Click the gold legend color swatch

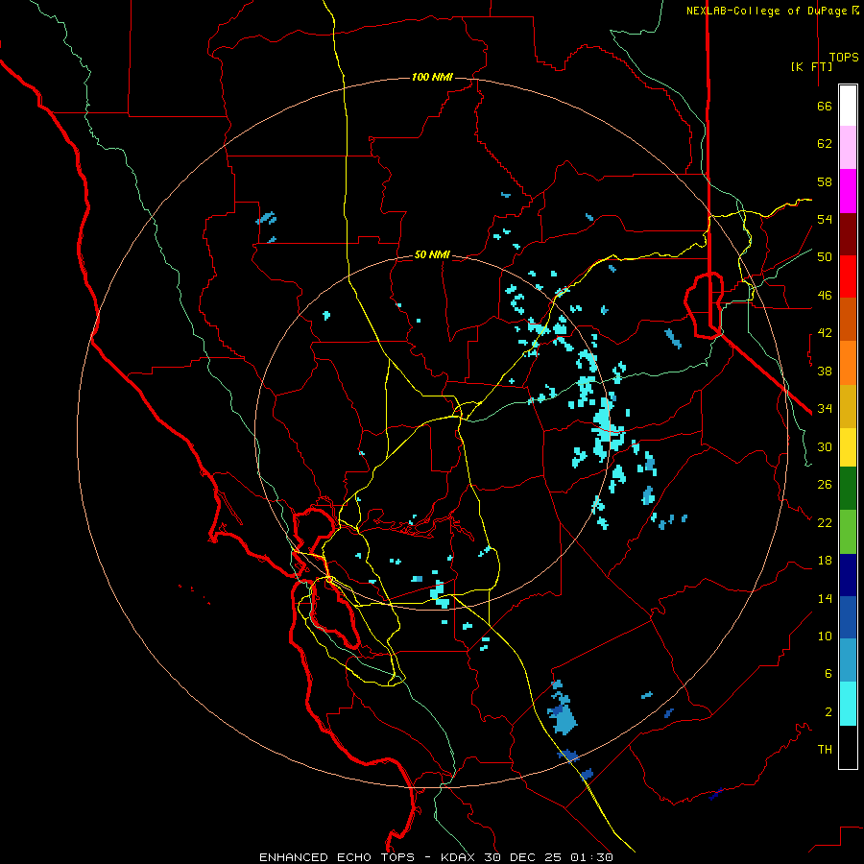tap(848, 405)
